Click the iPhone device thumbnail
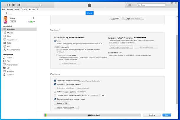Viewport: 180px width, 120px height. coord(5,20)
